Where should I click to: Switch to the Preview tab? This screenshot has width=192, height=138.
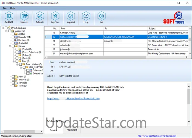53,130
